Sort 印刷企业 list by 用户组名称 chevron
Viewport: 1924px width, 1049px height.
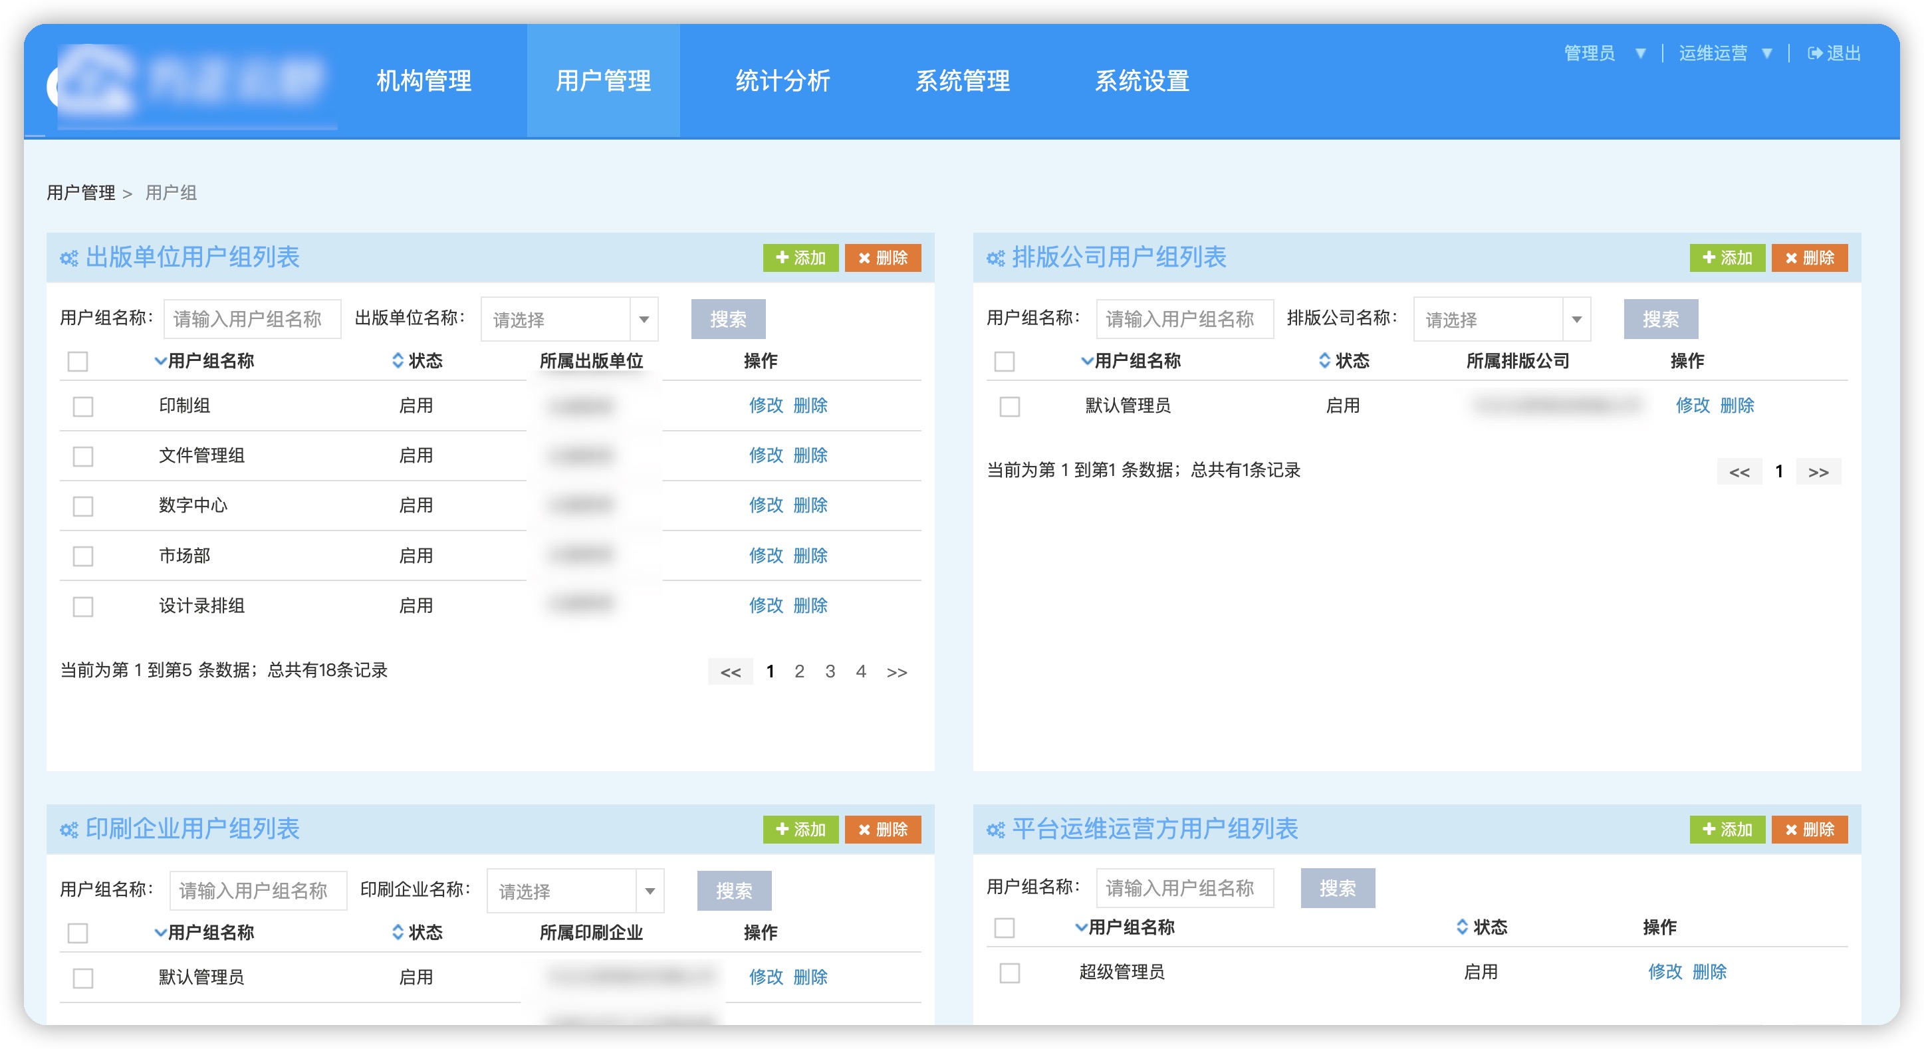coord(160,933)
